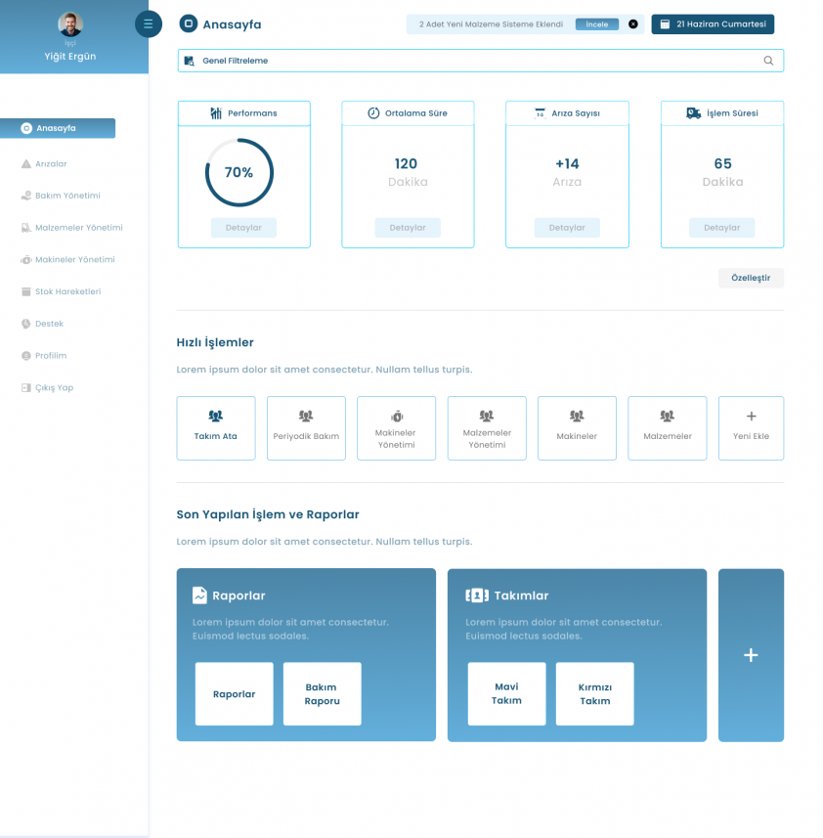Open Arızalar in the sidebar

click(51, 164)
